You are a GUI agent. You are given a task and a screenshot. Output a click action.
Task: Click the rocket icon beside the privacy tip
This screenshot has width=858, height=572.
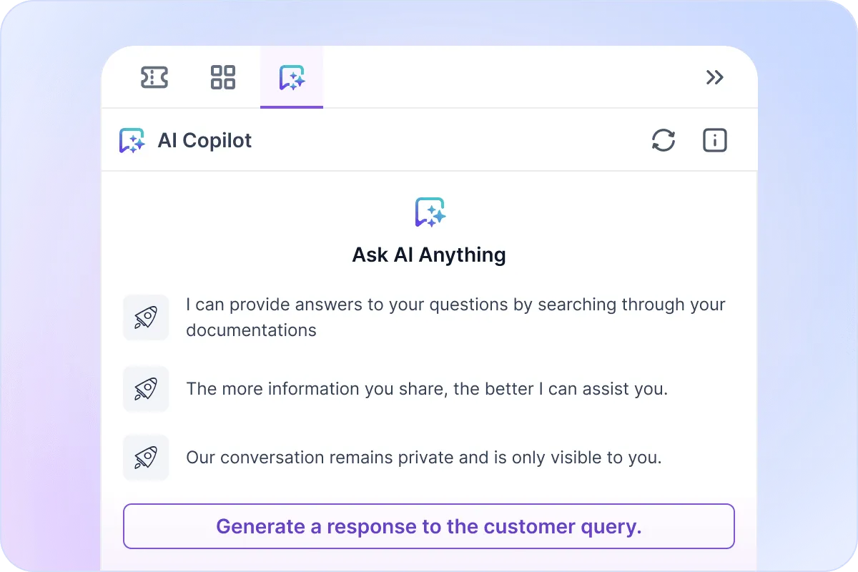pos(146,457)
